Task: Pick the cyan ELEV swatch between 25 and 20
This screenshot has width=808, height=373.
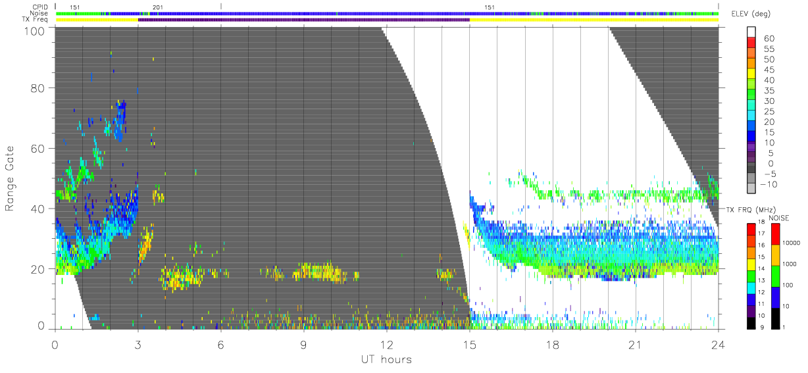Action: pyautogui.click(x=751, y=116)
